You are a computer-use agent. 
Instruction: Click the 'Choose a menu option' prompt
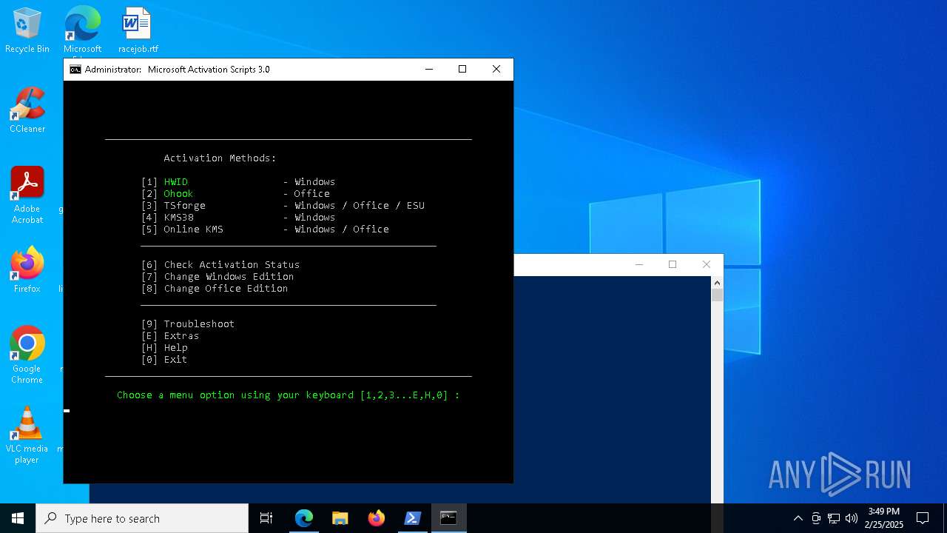pyautogui.click(x=288, y=395)
